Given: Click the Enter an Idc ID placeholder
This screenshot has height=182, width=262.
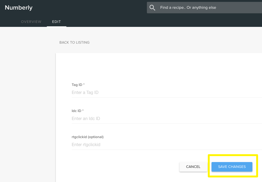Looking at the screenshot, I should coord(86,118).
